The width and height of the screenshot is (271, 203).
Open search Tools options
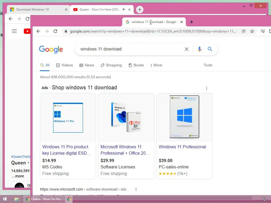coord(208,65)
